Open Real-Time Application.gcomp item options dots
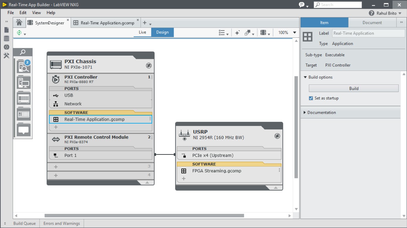This screenshot has width=407, height=228. [x=150, y=119]
